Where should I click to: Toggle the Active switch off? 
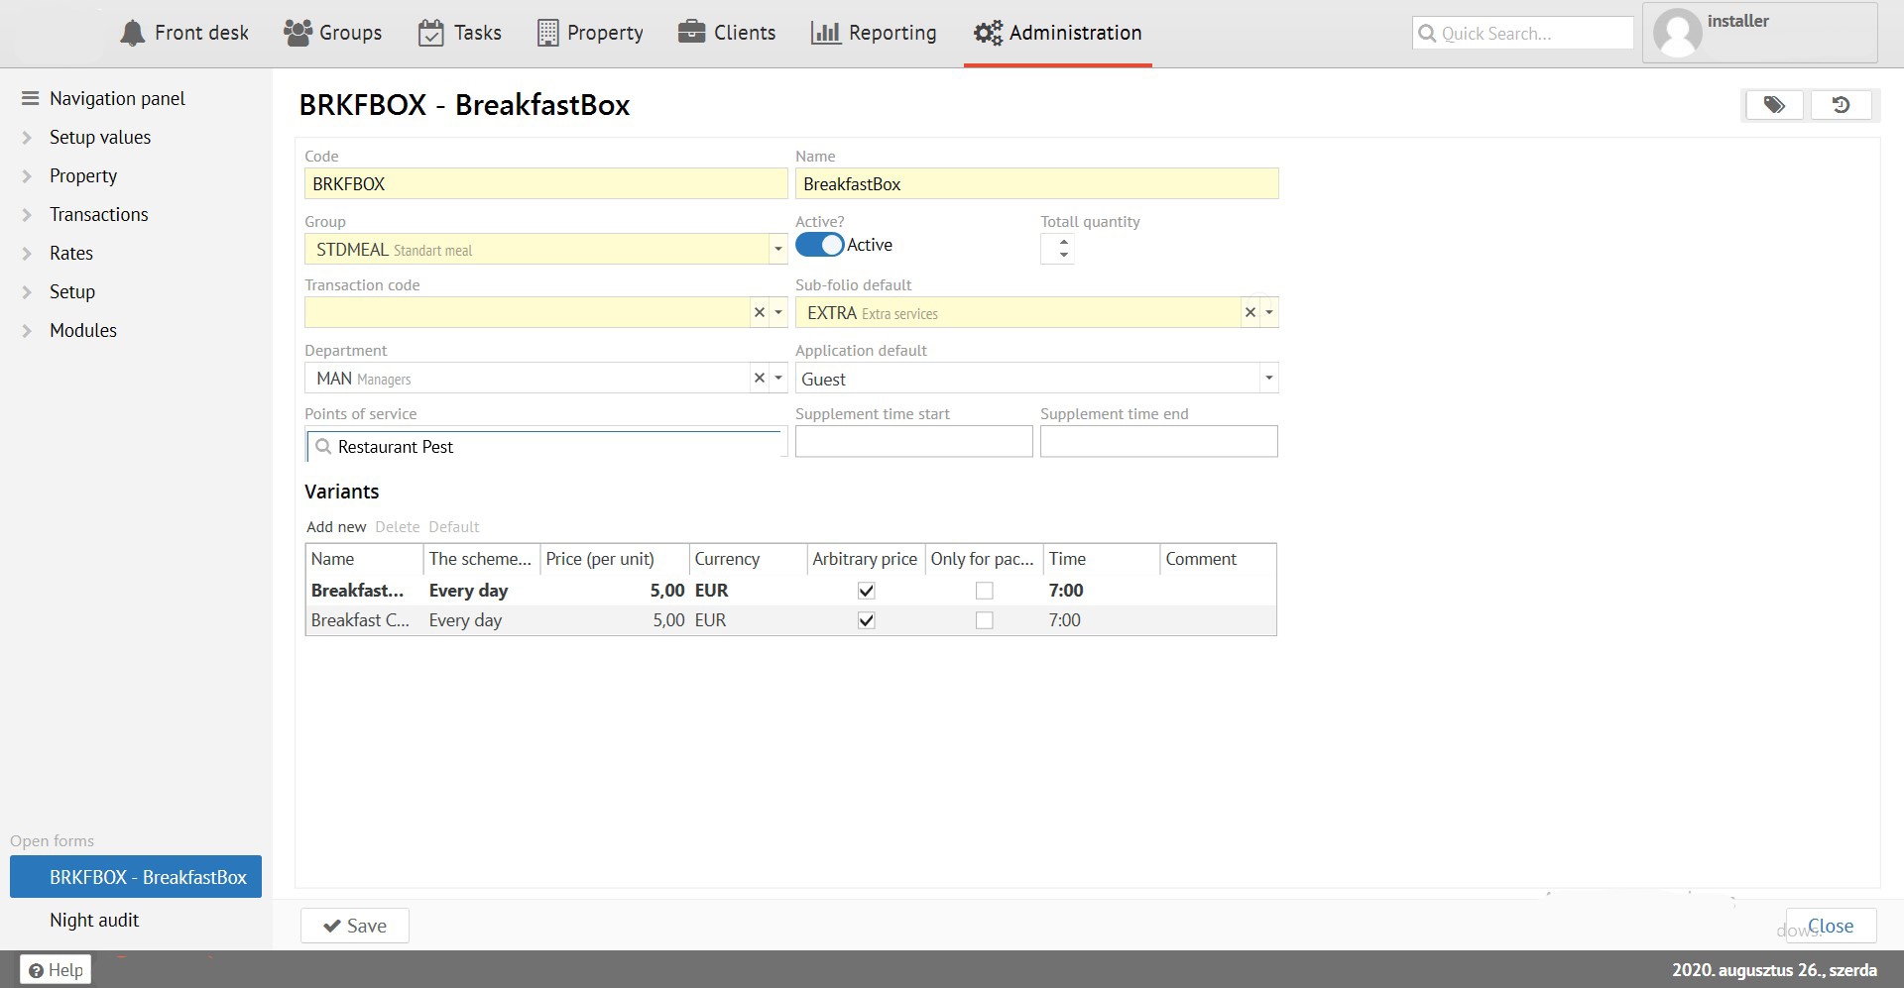(819, 245)
